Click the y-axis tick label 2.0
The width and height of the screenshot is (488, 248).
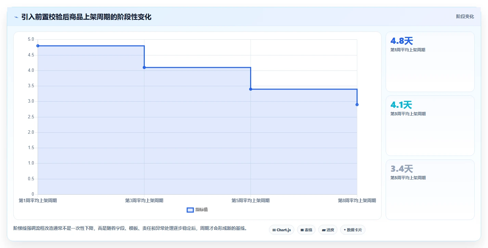pyautogui.click(x=31, y=132)
